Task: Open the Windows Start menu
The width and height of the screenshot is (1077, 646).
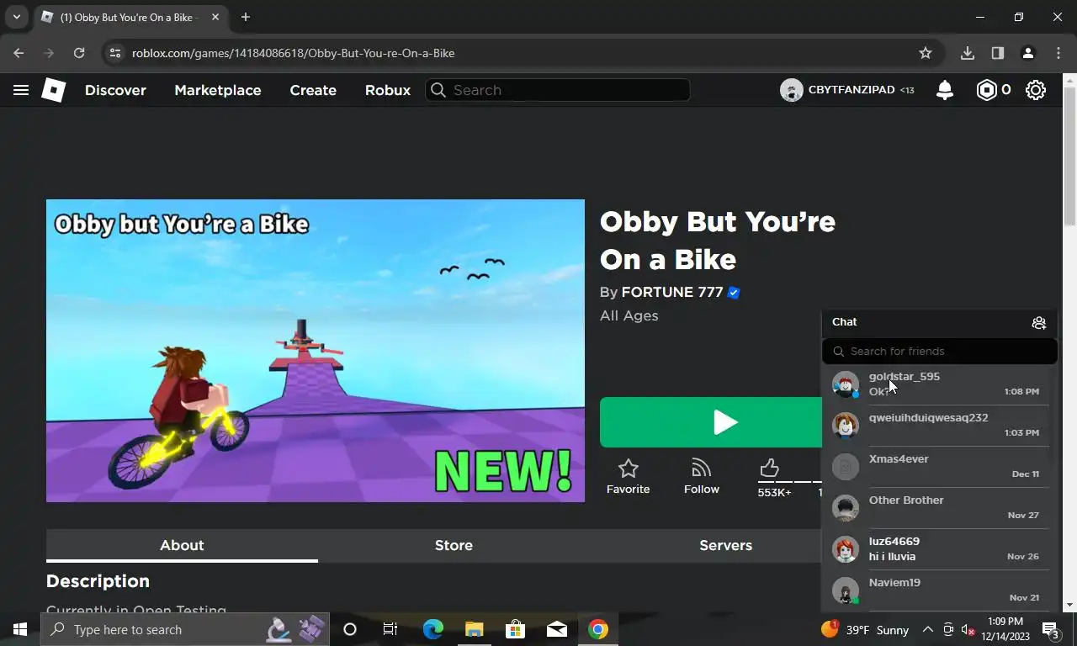Action: click(20, 629)
